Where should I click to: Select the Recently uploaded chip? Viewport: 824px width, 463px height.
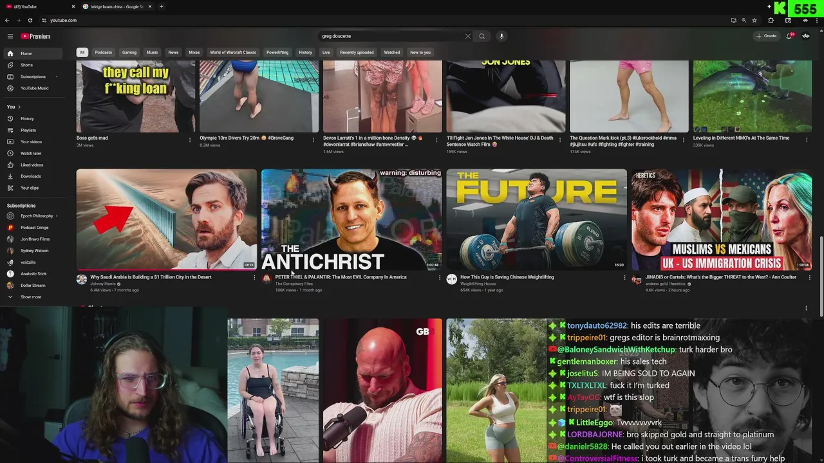tap(357, 52)
